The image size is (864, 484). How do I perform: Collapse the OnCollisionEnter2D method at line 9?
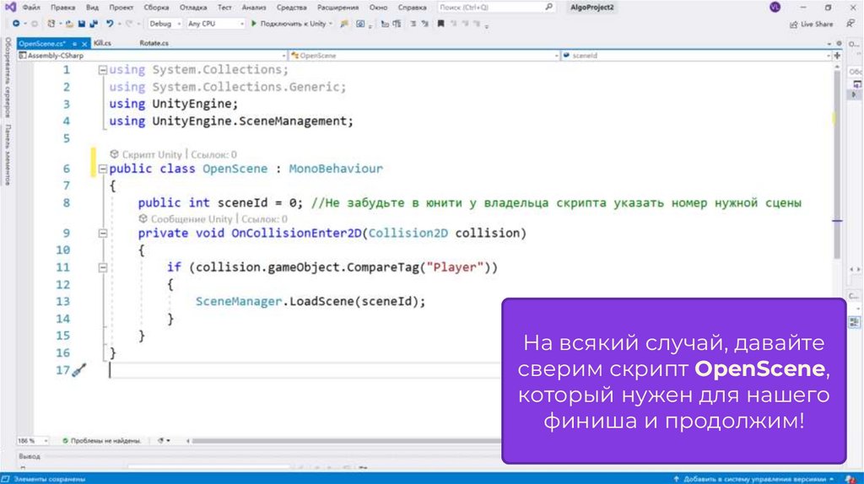tap(102, 234)
